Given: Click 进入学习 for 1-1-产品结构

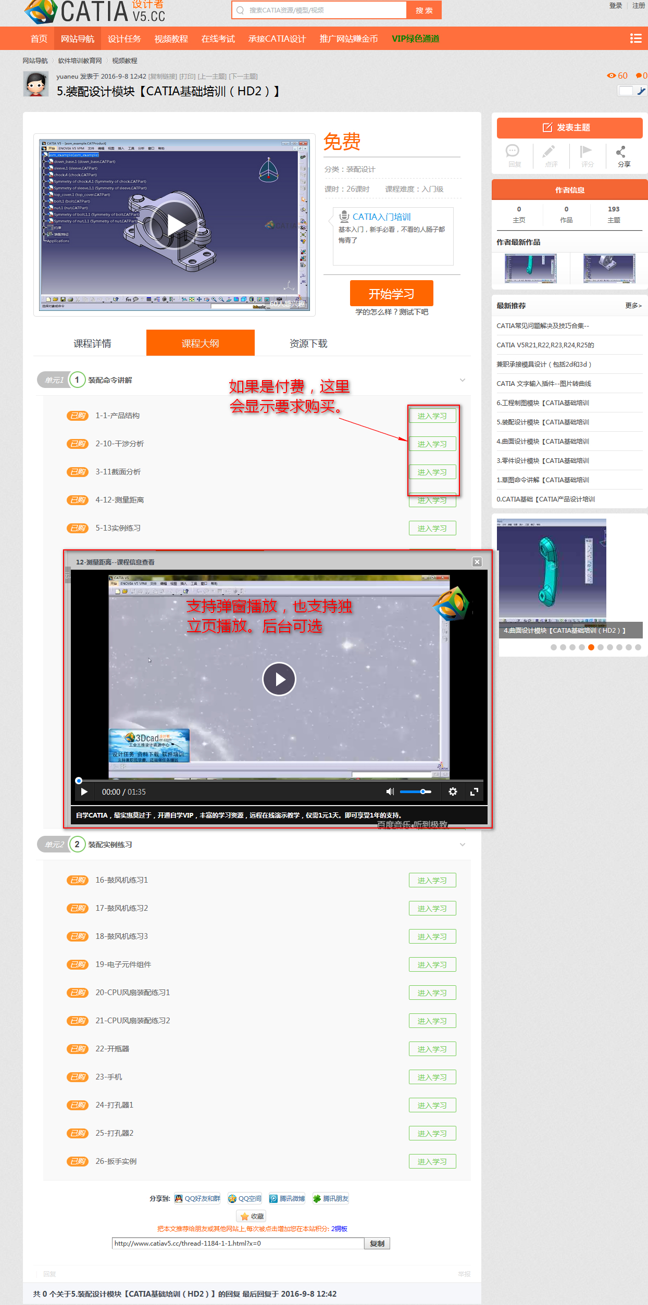Looking at the screenshot, I should point(432,416).
